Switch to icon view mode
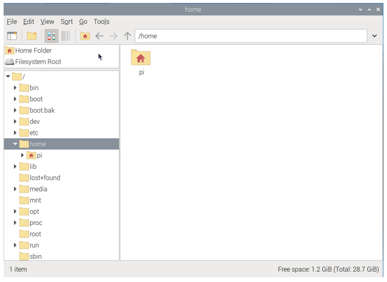 (52, 36)
